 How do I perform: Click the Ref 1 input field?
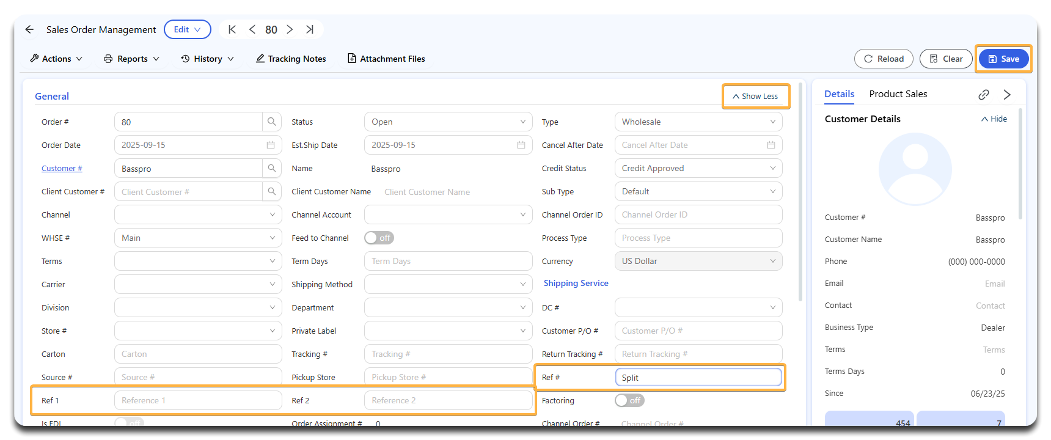coord(197,400)
